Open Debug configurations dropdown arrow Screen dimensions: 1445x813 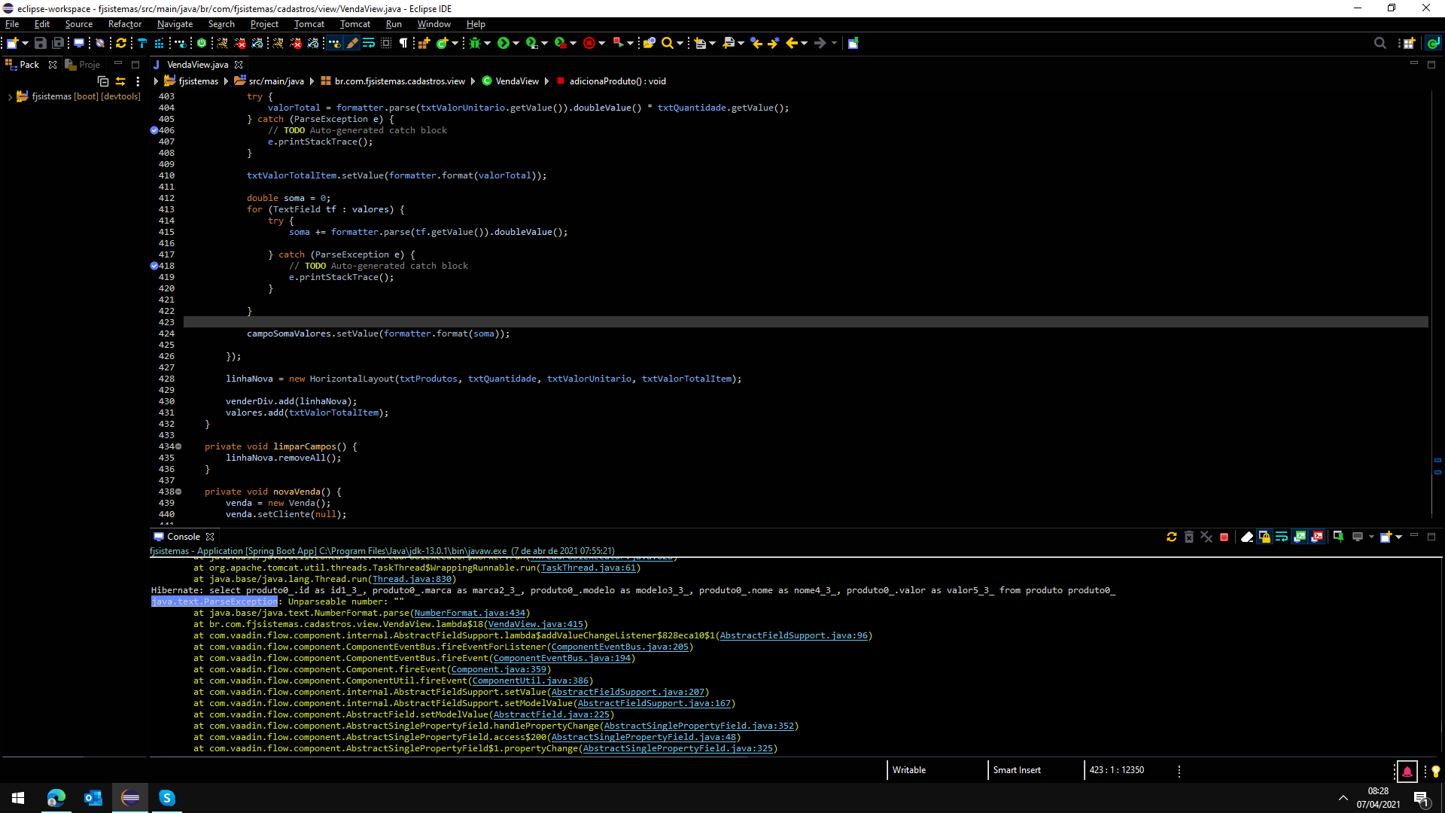(488, 43)
